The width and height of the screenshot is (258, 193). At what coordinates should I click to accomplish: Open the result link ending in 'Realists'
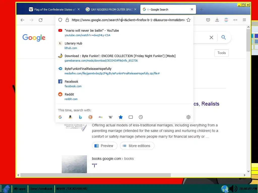[206, 104]
